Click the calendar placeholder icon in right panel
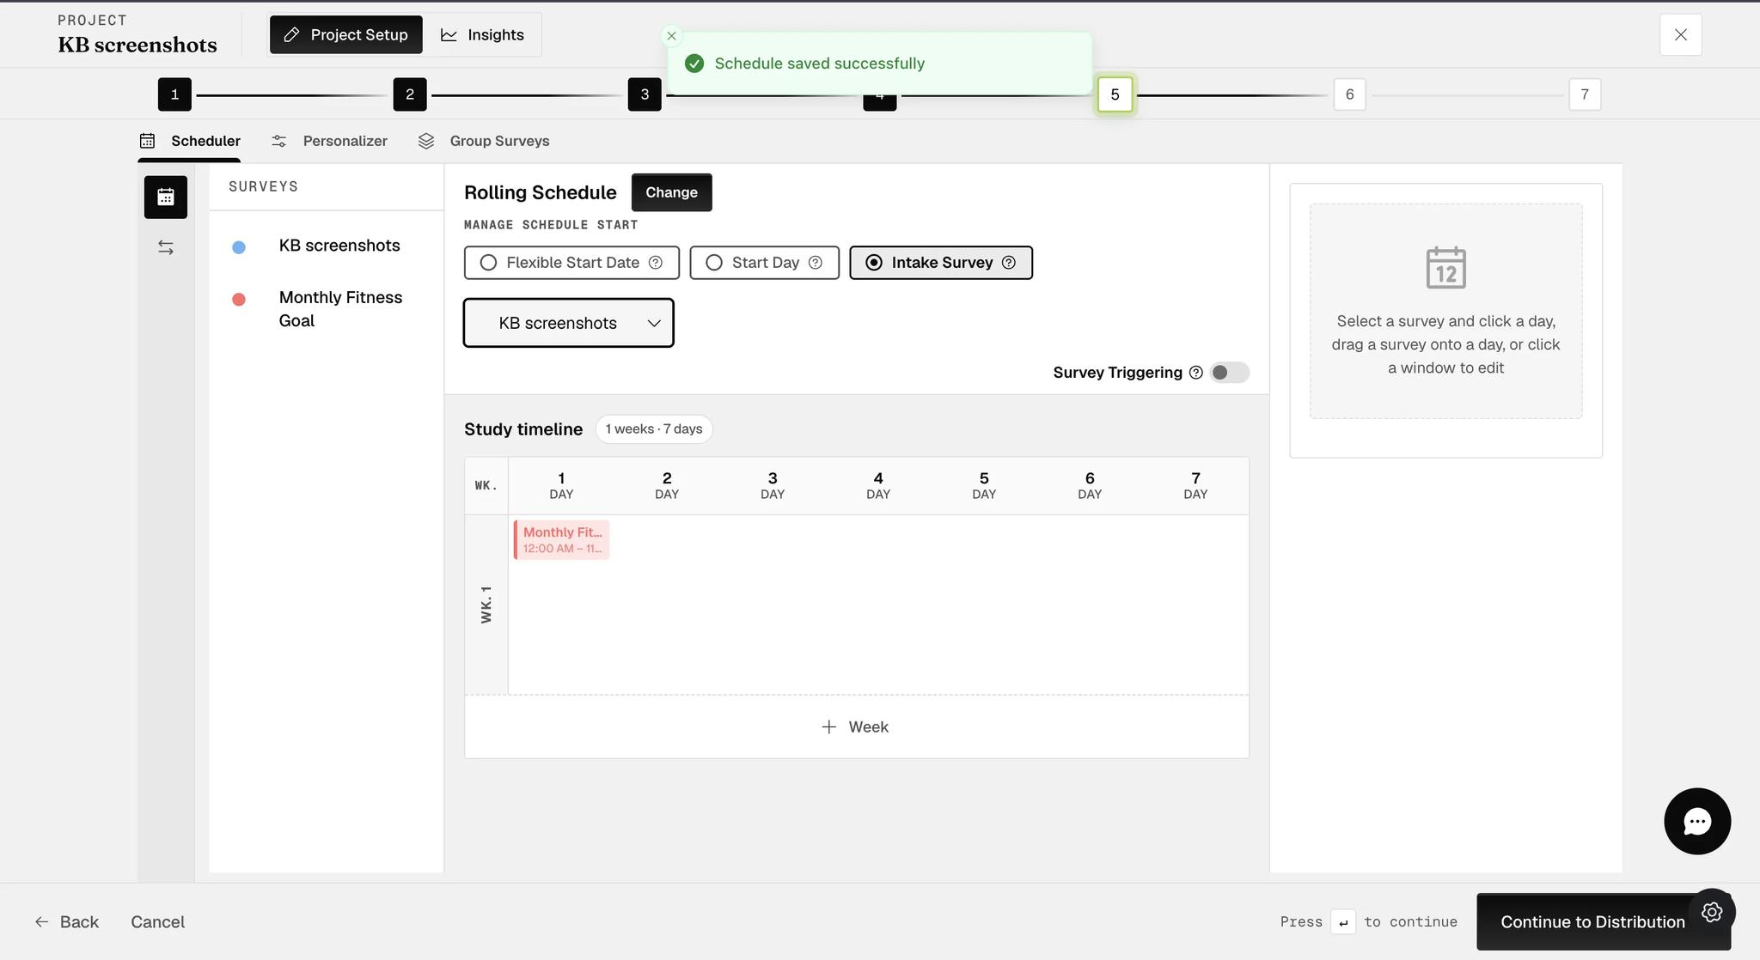This screenshot has height=960, width=1760. [1446, 268]
